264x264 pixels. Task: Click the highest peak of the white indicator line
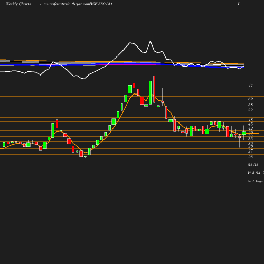tap(150, 41)
